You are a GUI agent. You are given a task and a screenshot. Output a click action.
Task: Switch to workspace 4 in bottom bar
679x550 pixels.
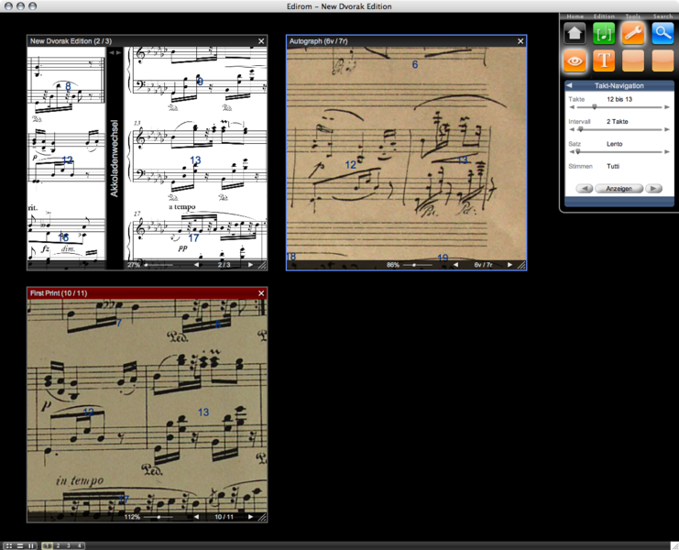point(80,545)
